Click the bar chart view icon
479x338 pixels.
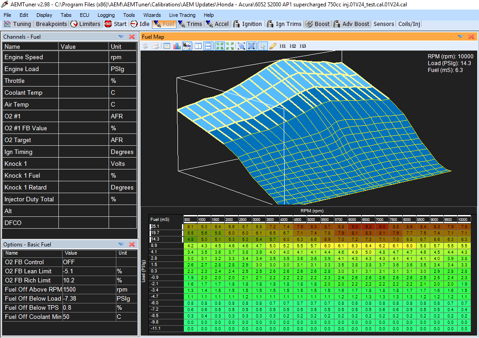pos(177,46)
